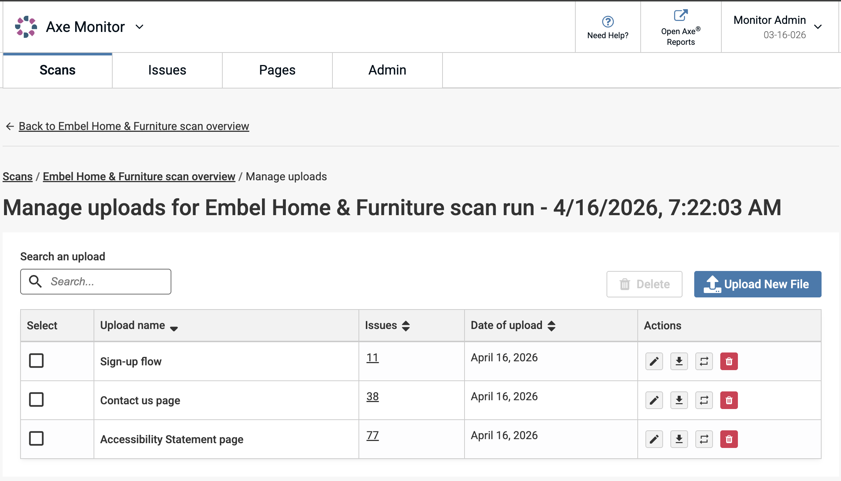Open Axe Reports external link icon
Image resolution: width=841 pixels, height=481 pixels.
(x=680, y=15)
